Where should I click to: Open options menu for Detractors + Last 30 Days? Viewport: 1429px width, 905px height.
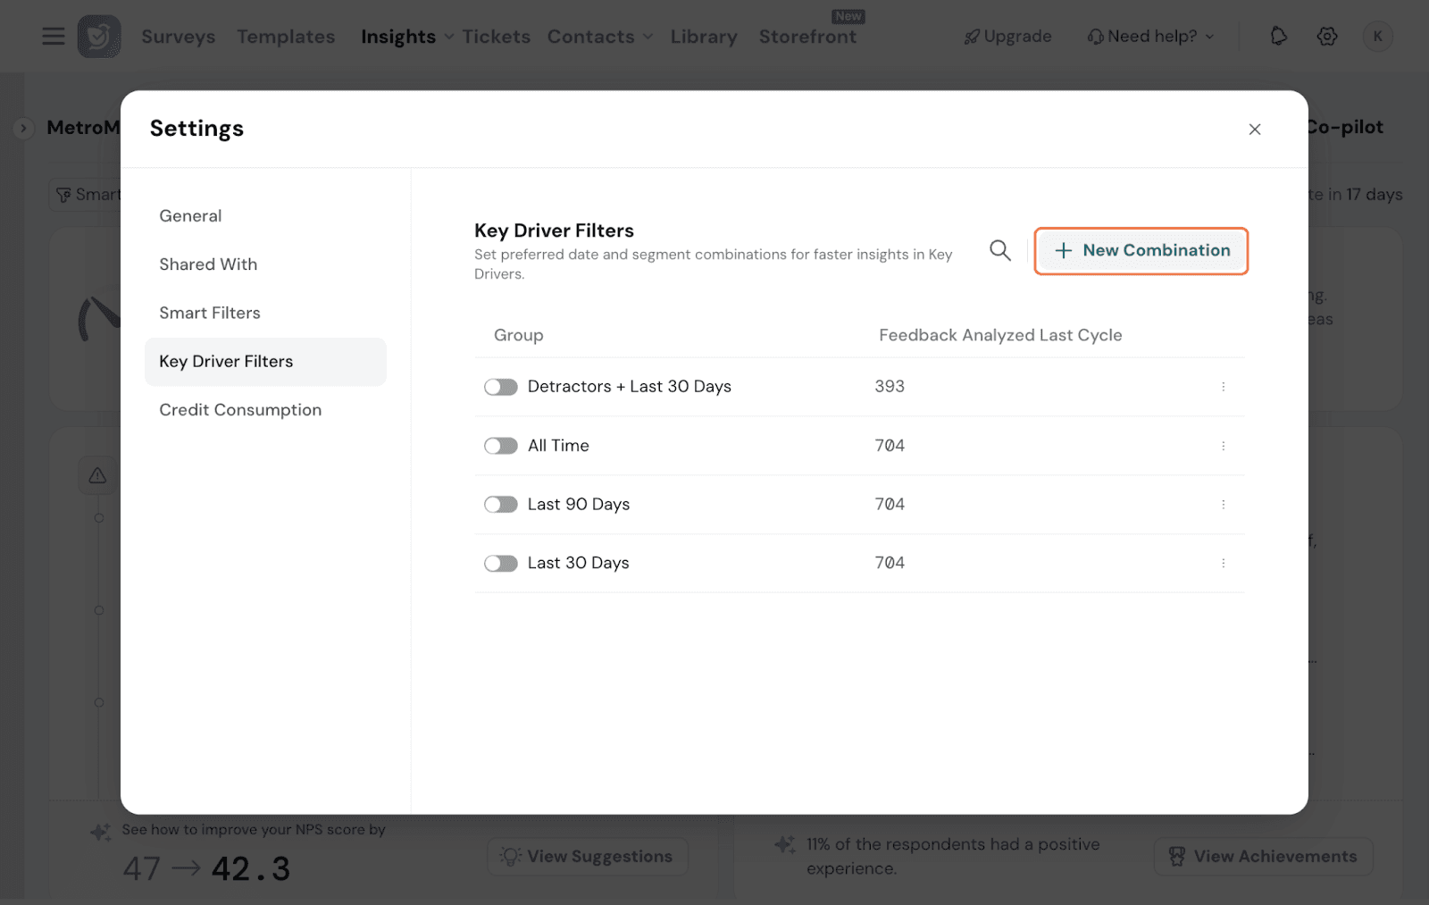(1223, 387)
